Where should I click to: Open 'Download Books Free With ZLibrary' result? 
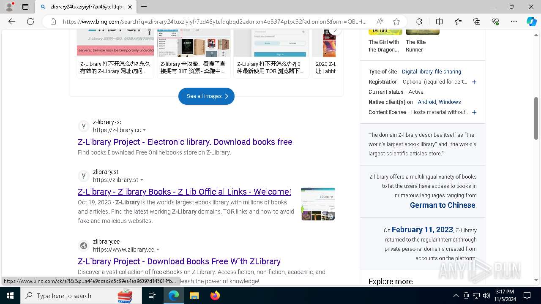pos(179,261)
